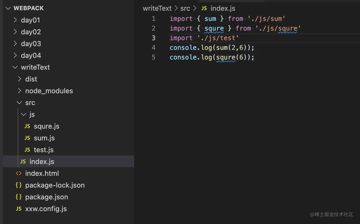Click sum inside the line 1 braces
This screenshot has height=224, width=360.
pyautogui.click(x=210, y=18)
